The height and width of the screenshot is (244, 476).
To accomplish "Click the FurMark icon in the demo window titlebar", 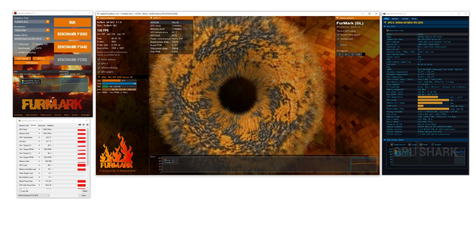I will tap(98, 13).
